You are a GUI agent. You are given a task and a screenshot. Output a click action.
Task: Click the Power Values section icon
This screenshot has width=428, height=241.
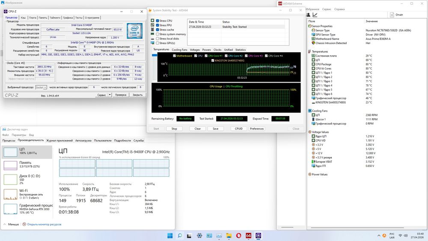(x=310, y=174)
